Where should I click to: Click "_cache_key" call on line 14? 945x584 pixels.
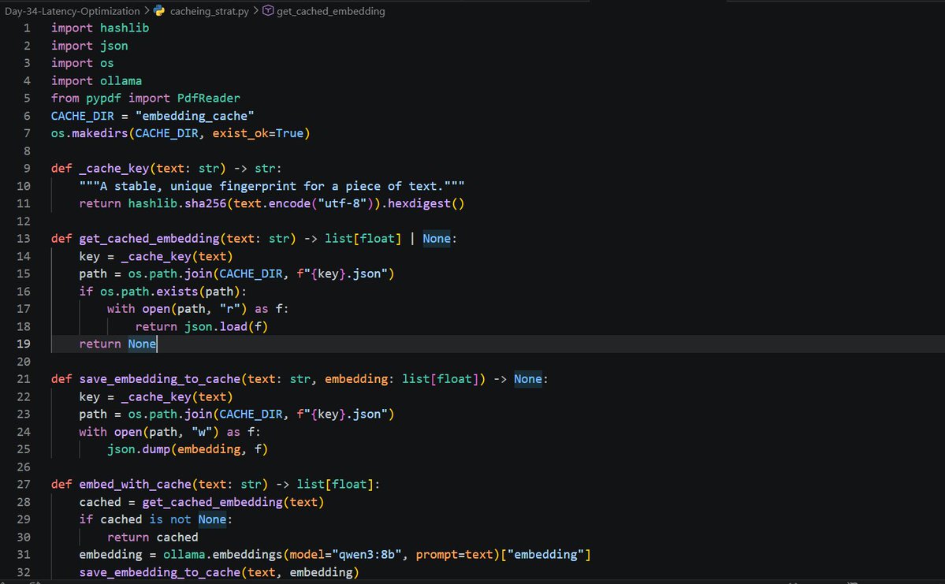156,257
